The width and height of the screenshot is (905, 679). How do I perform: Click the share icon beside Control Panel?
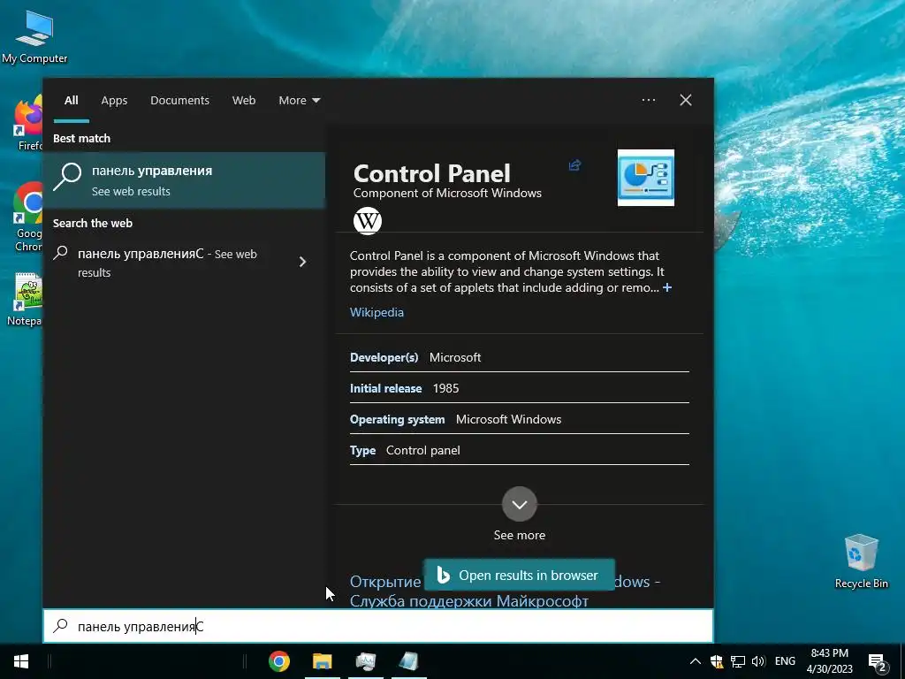(574, 165)
